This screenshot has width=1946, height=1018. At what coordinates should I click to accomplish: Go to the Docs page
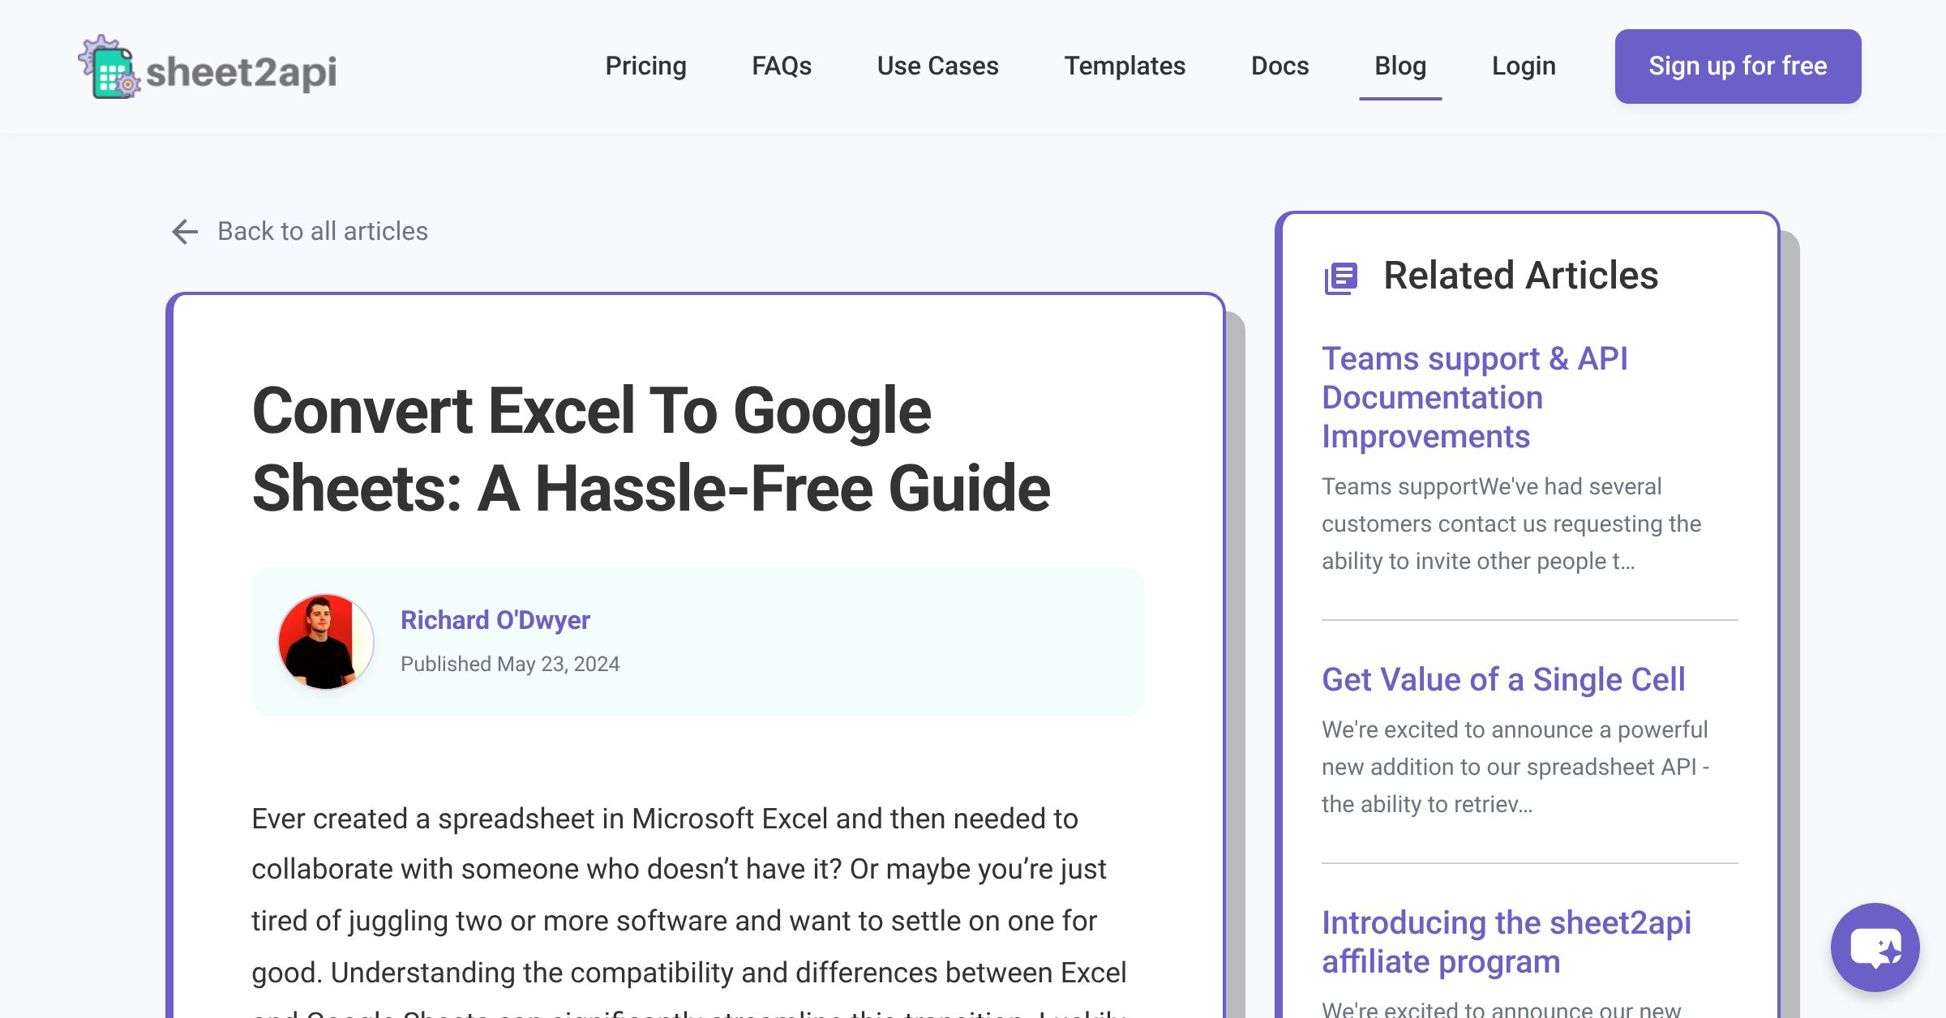pos(1279,66)
